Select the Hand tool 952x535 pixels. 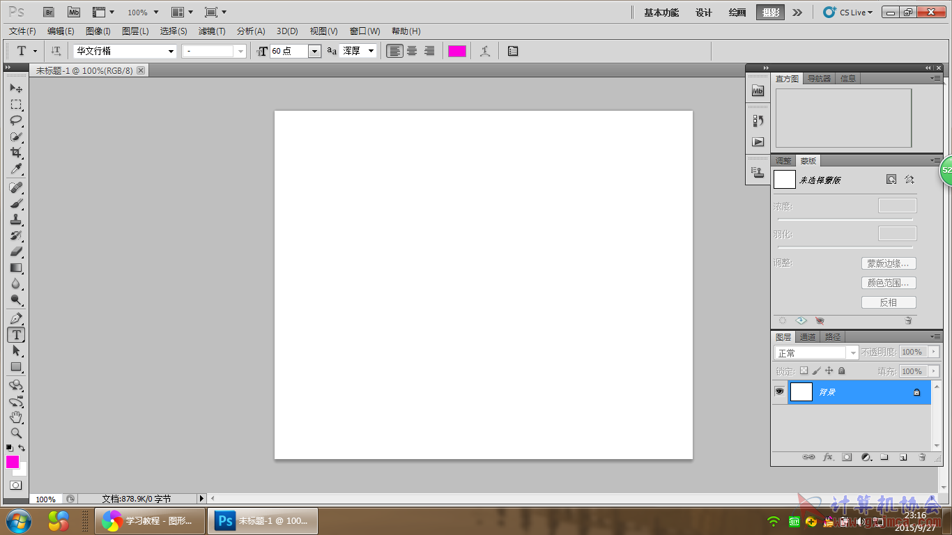(x=16, y=417)
